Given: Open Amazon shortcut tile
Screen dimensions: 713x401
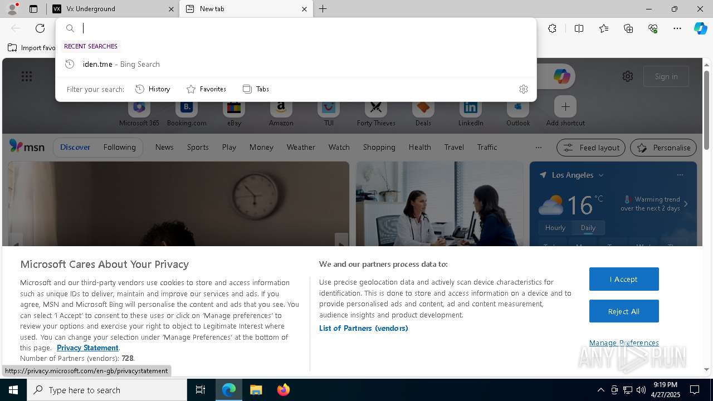Looking at the screenshot, I should [281, 113].
